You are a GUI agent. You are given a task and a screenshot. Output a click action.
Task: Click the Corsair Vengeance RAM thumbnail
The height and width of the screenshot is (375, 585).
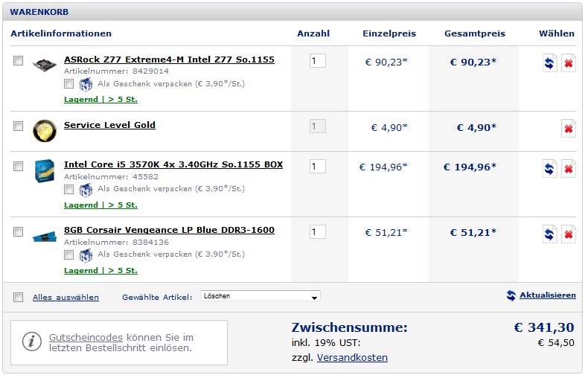(x=45, y=237)
